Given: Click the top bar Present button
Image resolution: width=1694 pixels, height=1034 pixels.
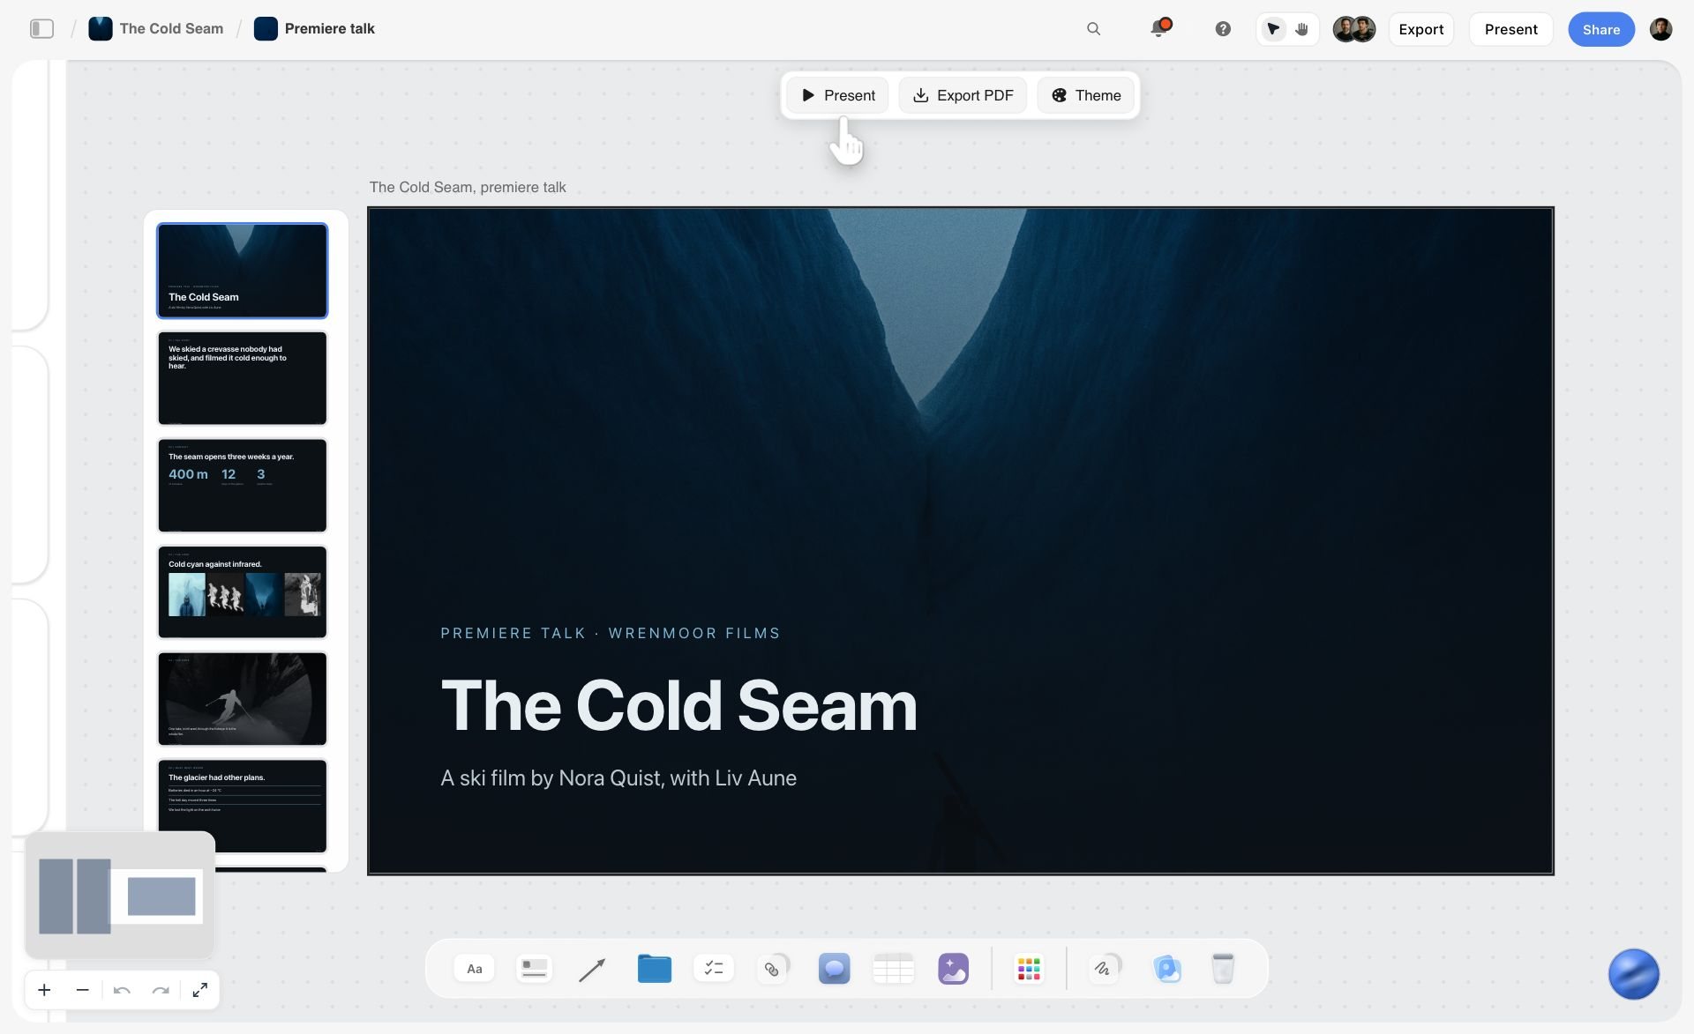Looking at the screenshot, I should pos(1510,29).
